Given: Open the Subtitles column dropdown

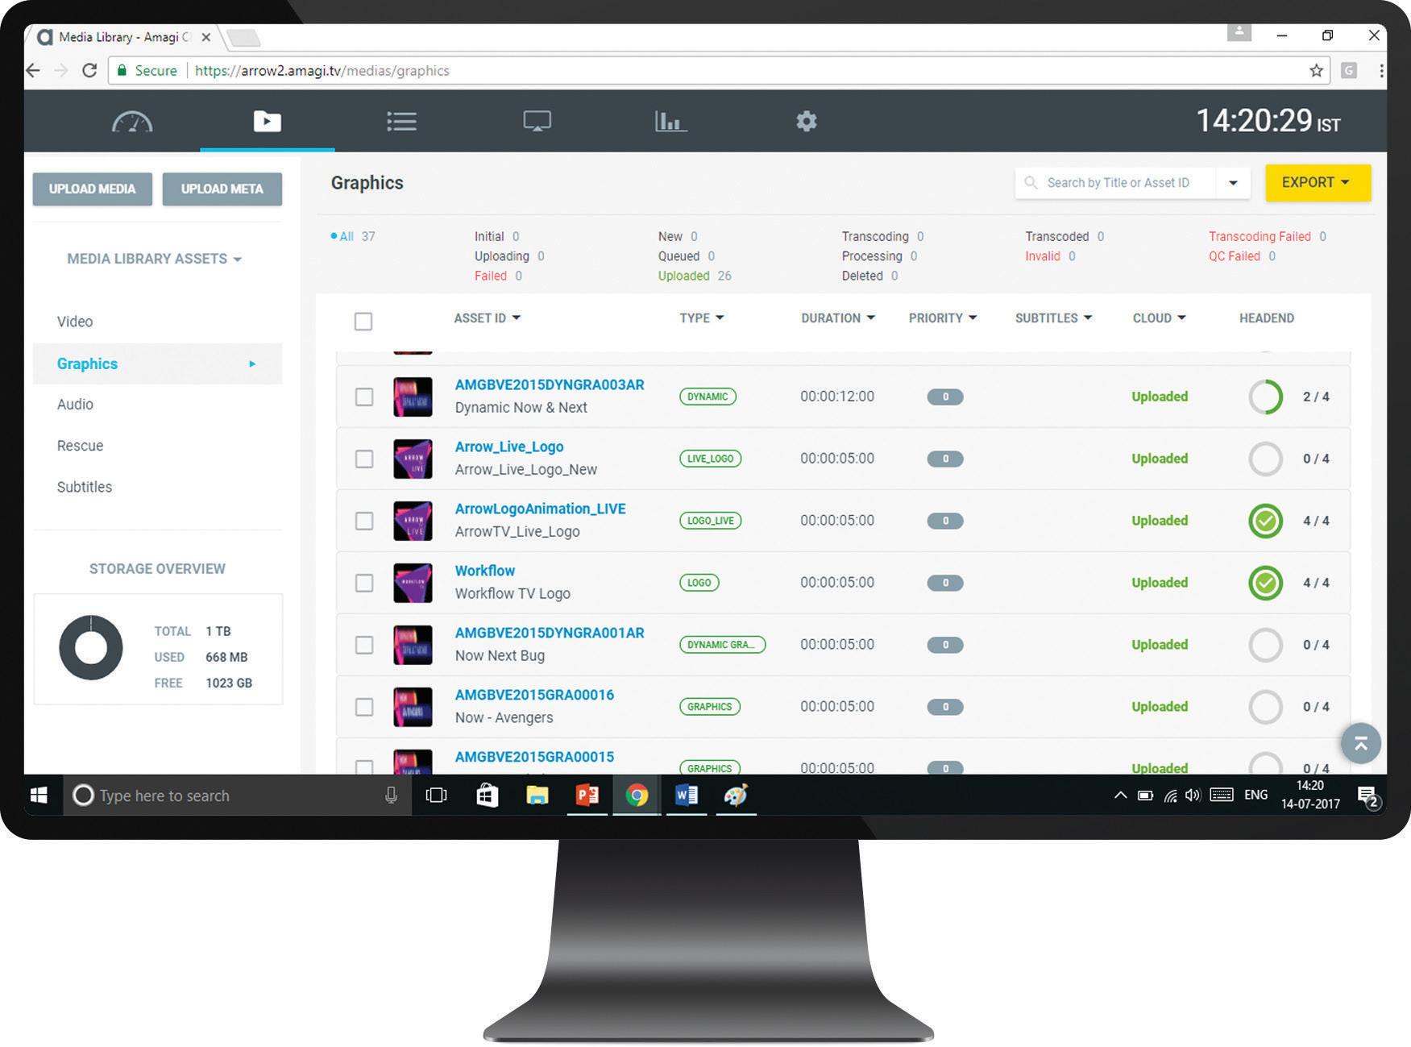Looking at the screenshot, I should click(1054, 318).
